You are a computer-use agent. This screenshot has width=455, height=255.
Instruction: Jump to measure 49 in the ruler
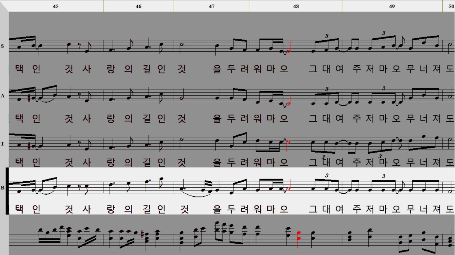(392, 6)
